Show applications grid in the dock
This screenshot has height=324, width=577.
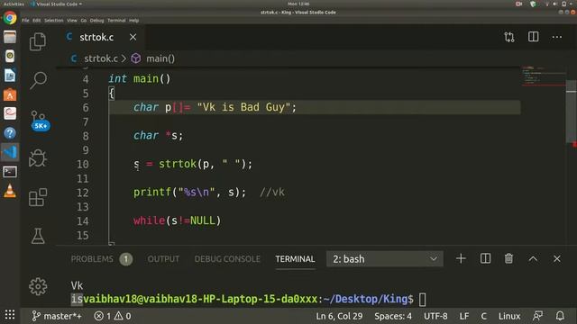pyautogui.click(x=10, y=315)
